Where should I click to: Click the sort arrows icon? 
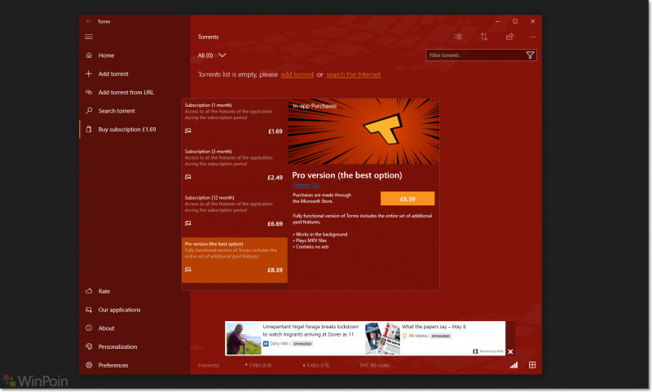click(x=483, y=37)
